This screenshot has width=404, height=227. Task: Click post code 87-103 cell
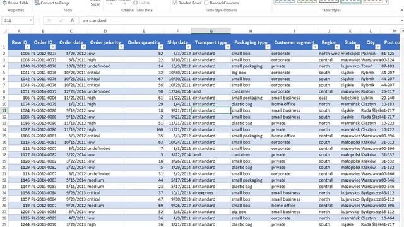[x=390, y=66]
